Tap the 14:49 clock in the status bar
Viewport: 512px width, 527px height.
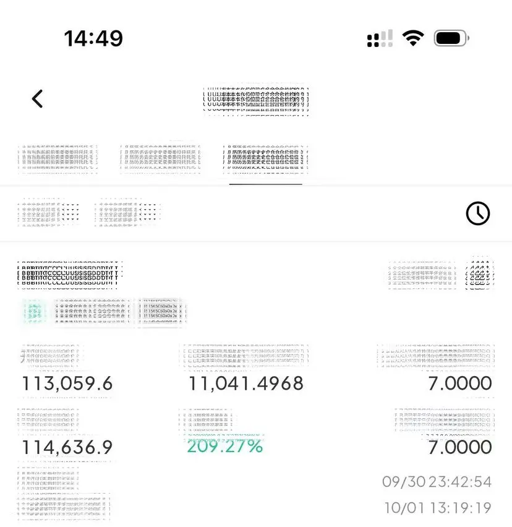point(93,38)
